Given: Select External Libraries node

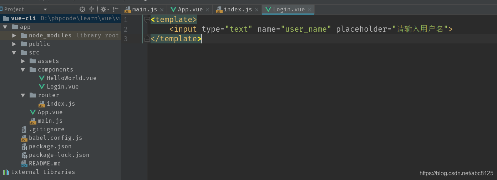Looking at the screenshot, I should [x=43, y=172].
